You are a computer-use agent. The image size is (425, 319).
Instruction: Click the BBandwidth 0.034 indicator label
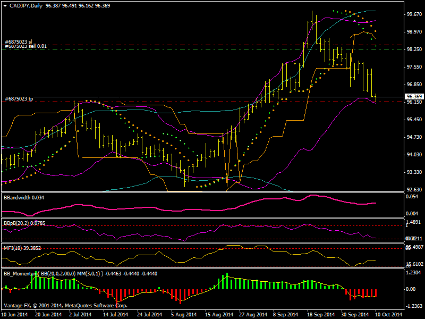click(24, 197)
